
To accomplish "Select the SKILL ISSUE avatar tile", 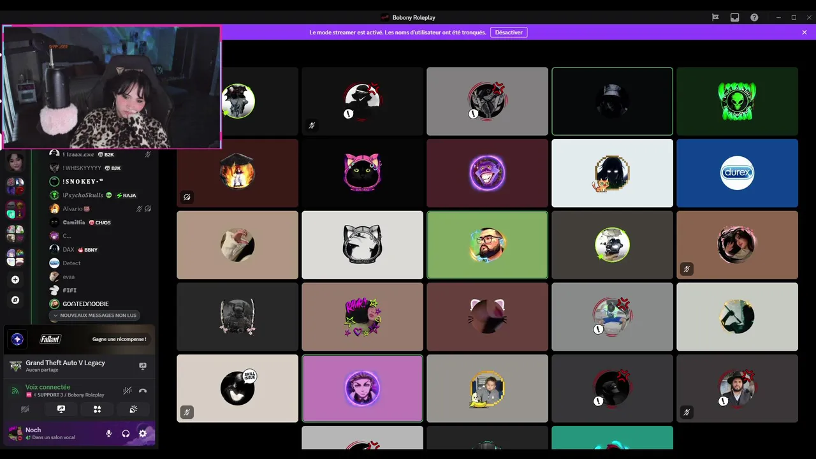I will click(237, 388).
